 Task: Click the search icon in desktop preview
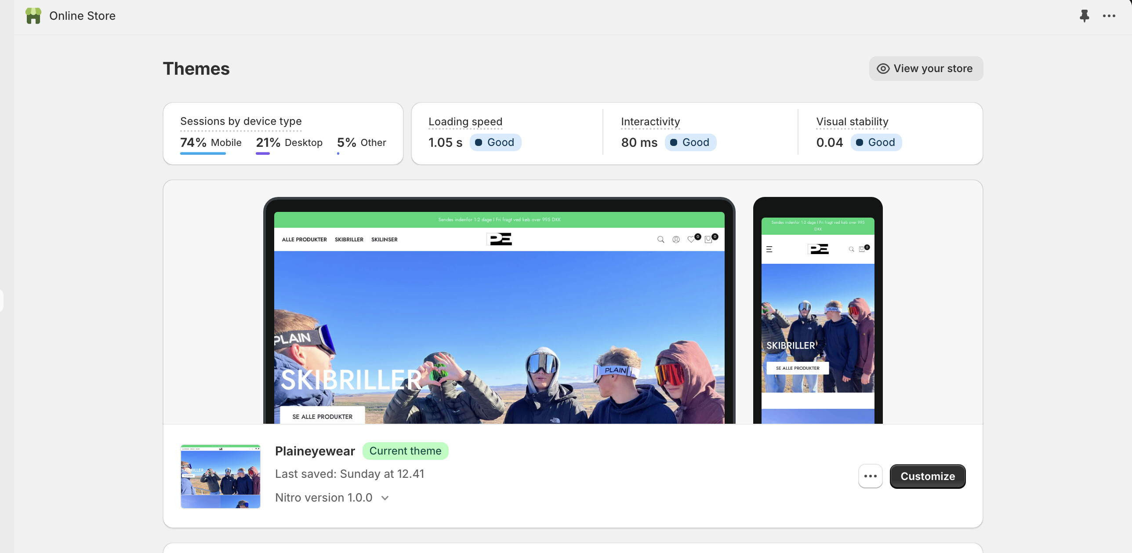coord(660,240)
